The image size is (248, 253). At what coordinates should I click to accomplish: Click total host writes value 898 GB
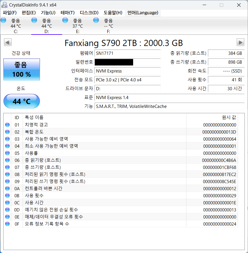(226, 62)
